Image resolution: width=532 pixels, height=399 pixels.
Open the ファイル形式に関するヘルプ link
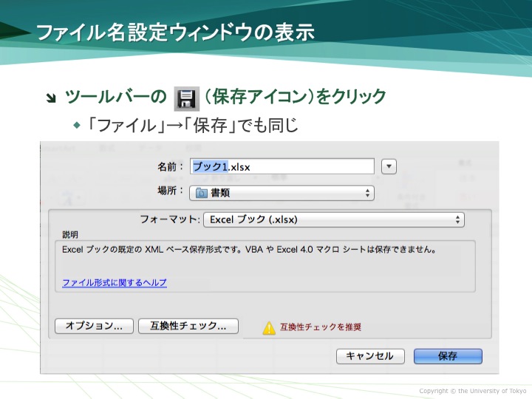tap(115, 282)
